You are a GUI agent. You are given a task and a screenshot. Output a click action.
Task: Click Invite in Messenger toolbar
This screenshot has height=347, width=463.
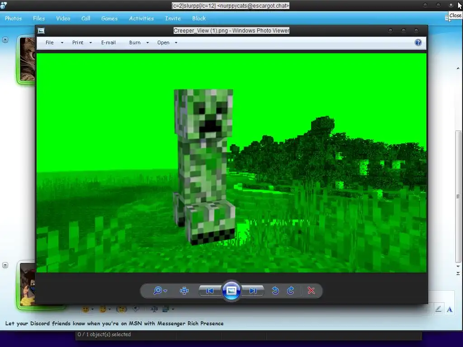[173, 18]
